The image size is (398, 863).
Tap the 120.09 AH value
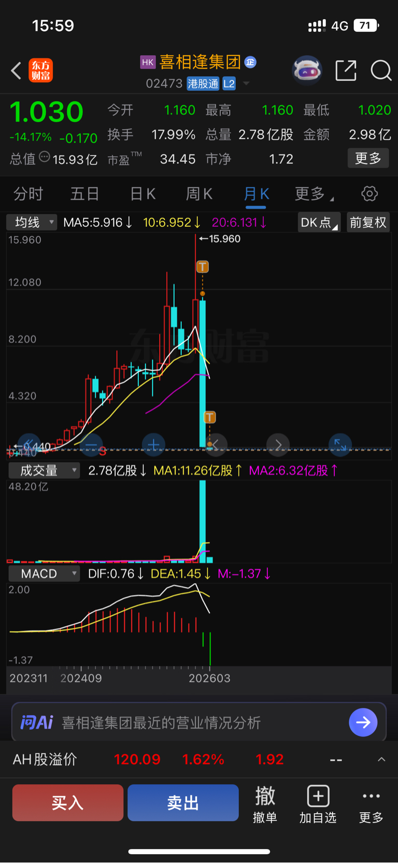coord(137,760)
